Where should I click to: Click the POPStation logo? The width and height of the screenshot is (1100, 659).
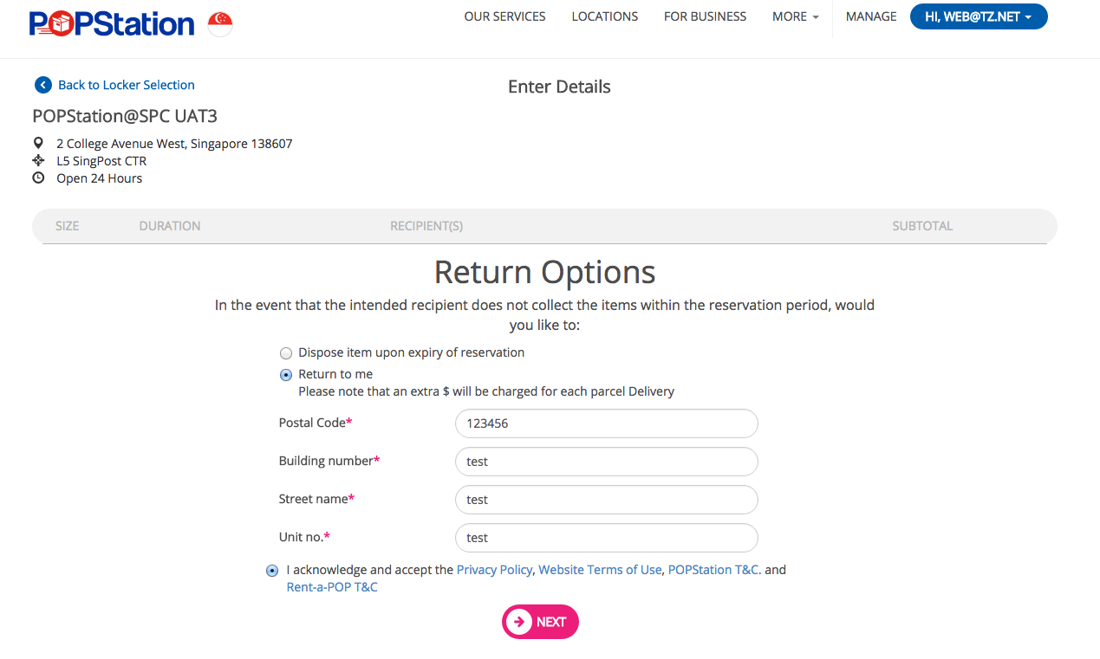(x=113, y=23)
